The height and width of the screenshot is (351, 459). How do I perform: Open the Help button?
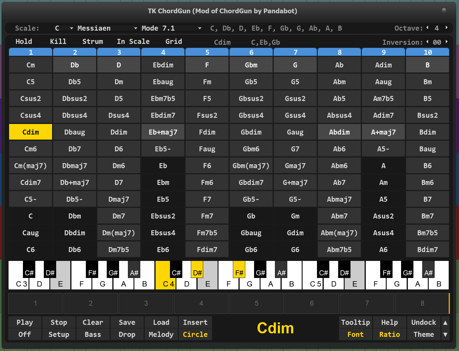tap(390, 322)
